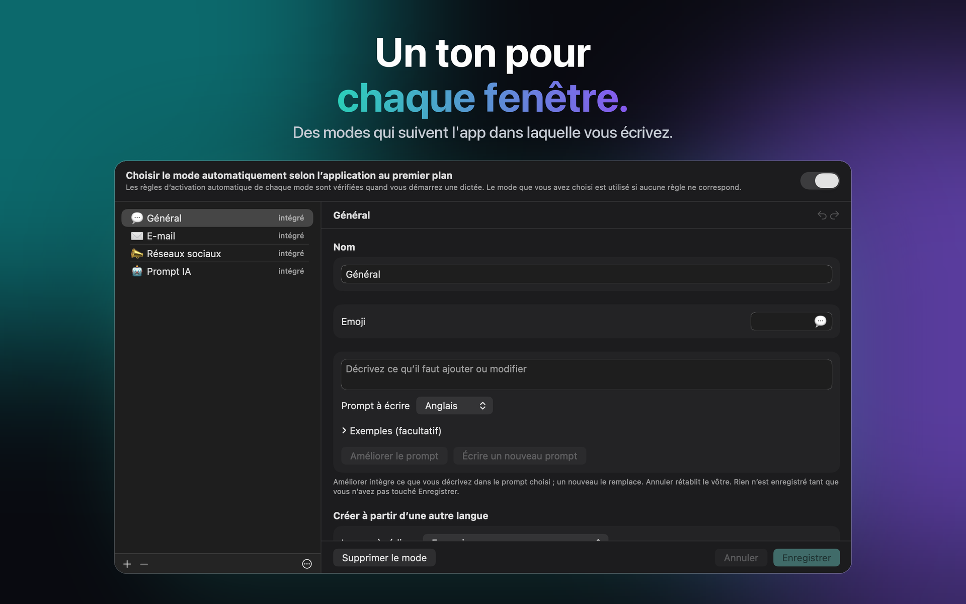The height and width of the screenshot is (604, 966).
Task: Click the Créer à partir d'une autre langue heading
Action: pyautogui.click(x=411, y=516)
